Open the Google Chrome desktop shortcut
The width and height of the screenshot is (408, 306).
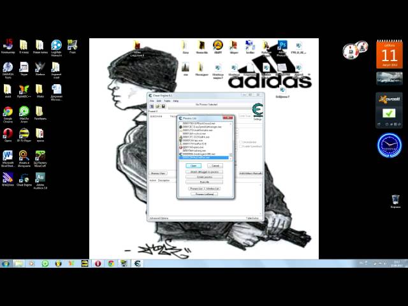click(x=8, y=115)
